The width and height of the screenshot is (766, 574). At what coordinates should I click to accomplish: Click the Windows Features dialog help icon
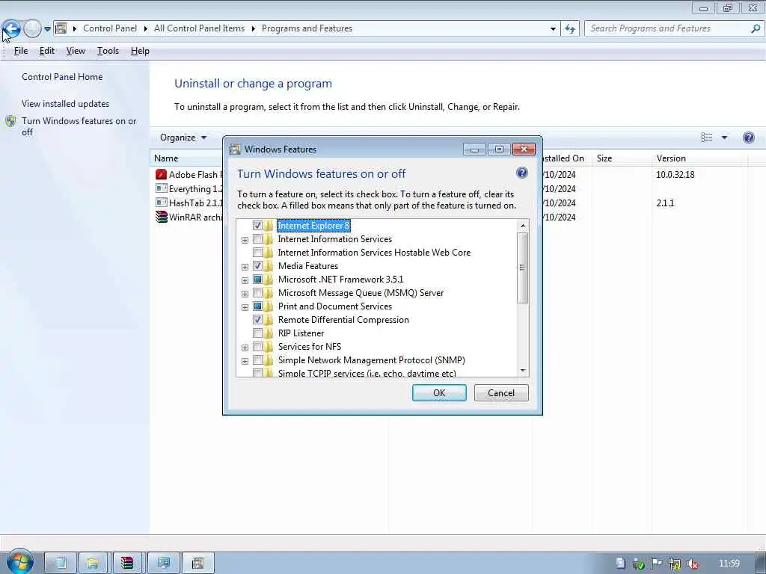[x=521, y=173]
